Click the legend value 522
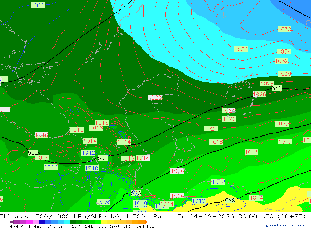Viewport: 311px width, 228px height. (x=63, y=226)
